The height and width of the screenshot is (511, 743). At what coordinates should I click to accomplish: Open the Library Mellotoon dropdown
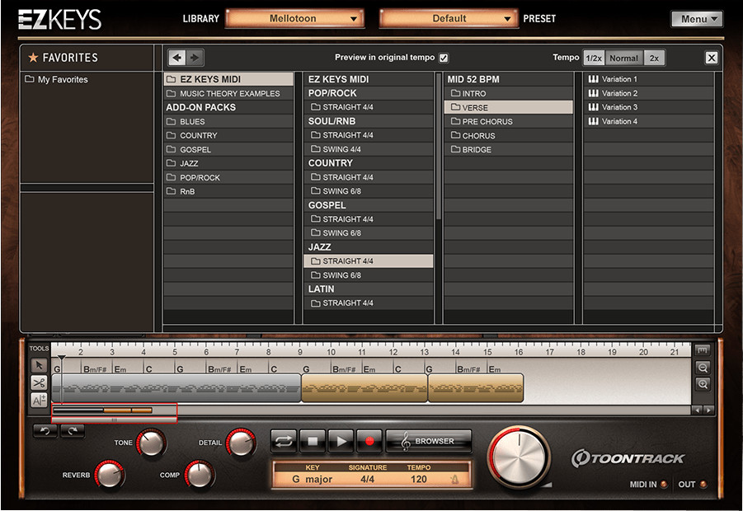294,18
